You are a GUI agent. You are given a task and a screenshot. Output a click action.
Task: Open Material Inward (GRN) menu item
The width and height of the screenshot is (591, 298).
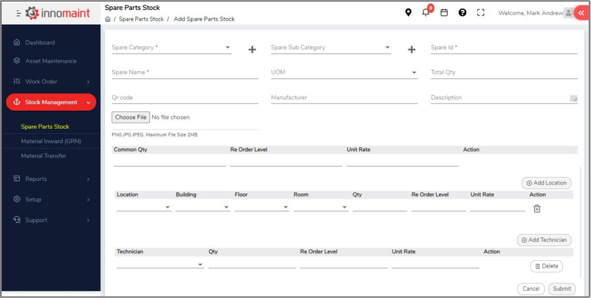tap(51, 141)
